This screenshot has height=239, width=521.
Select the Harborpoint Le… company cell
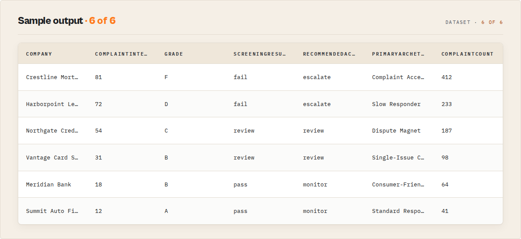[x=52, y=104]
